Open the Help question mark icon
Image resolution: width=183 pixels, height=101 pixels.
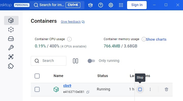point(101,5)
